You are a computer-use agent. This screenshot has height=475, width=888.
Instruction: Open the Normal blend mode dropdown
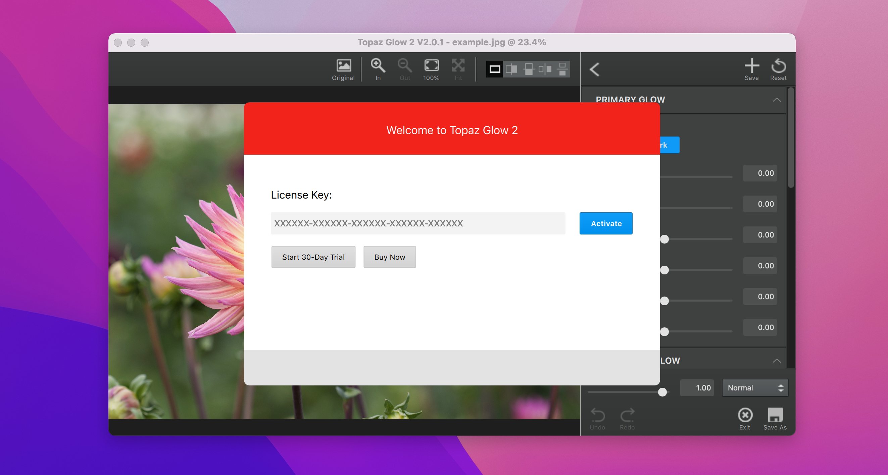(x=755, y=388)
